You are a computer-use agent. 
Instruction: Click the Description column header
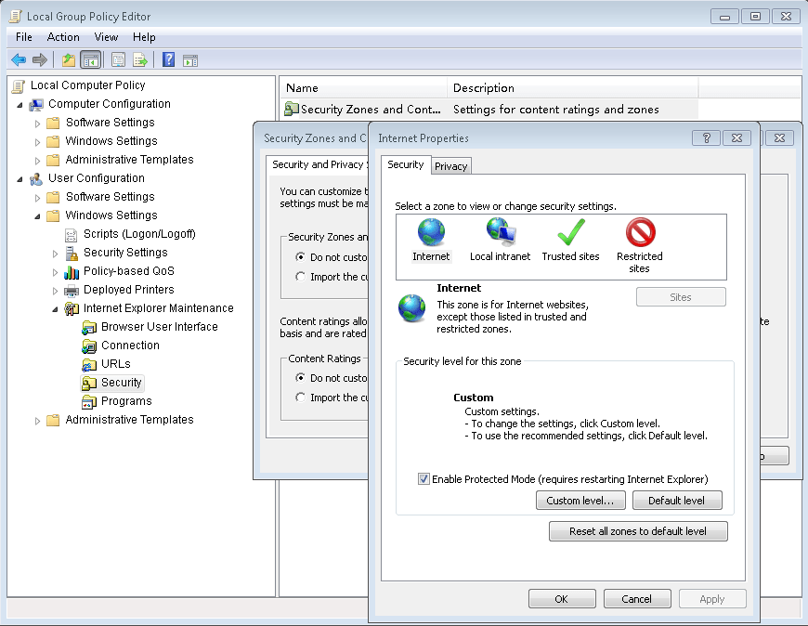[x=572, y=88]
